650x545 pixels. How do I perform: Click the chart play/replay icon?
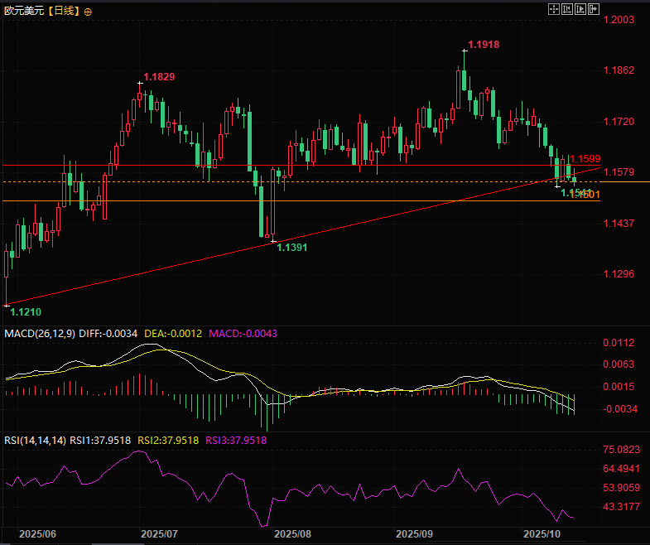click(x=580, y=9)
